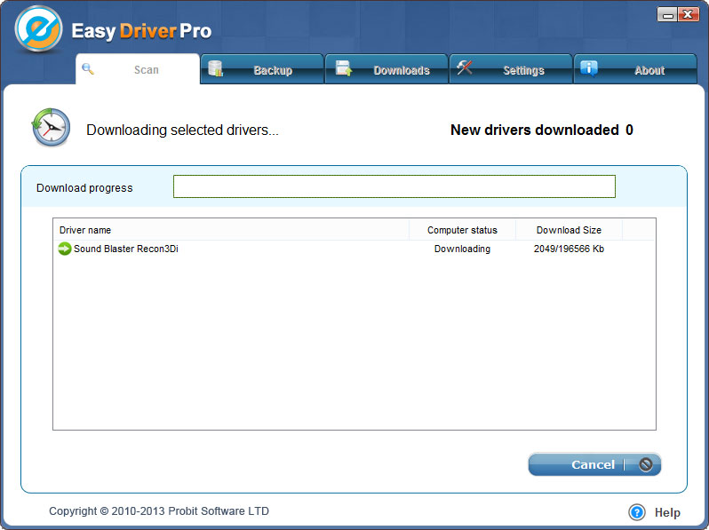709x530 pixels.
Task: Go to the Downloads tab
Action: (386, 69)
